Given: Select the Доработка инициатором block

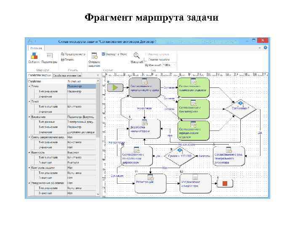Looking at the screenshot, I should [x=144, y=129].
